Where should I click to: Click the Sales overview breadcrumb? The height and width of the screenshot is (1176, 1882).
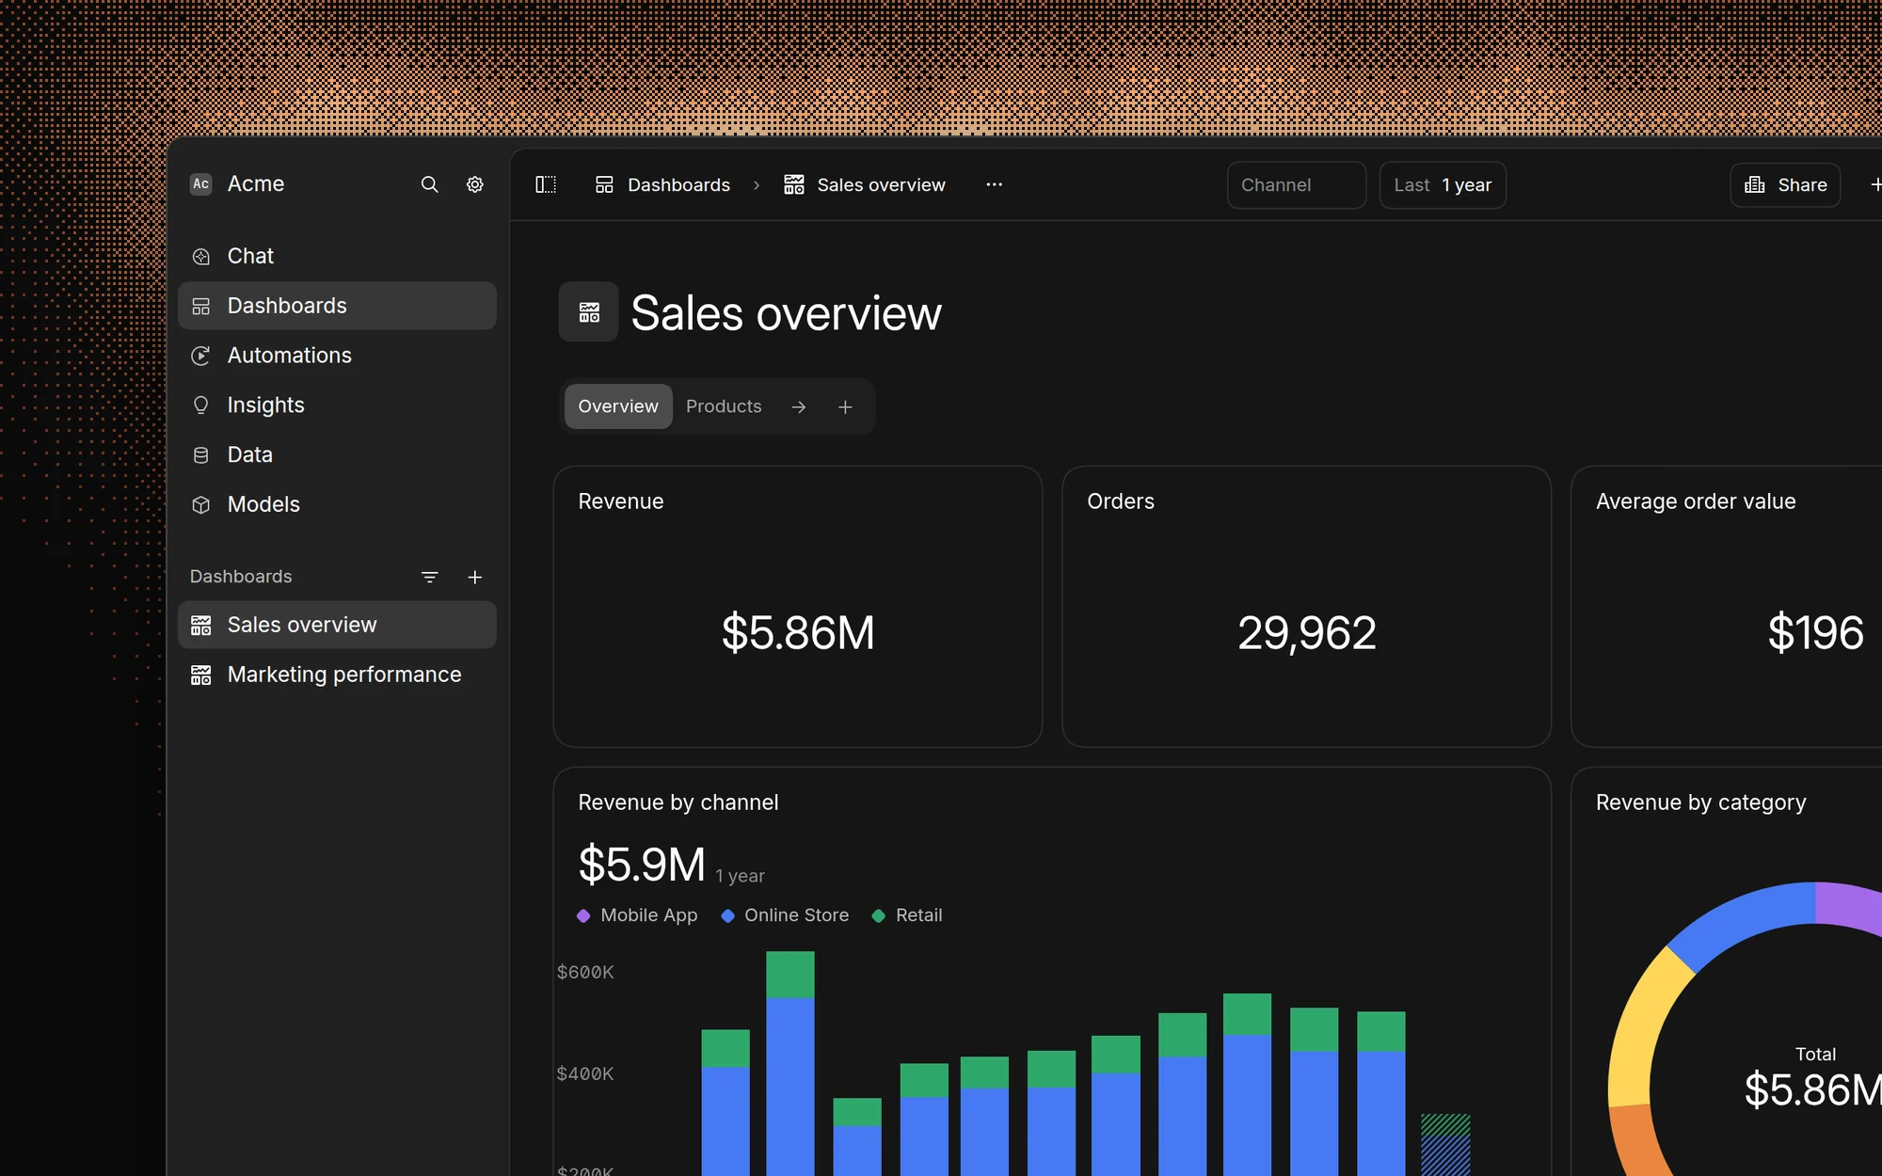point(881,185)
